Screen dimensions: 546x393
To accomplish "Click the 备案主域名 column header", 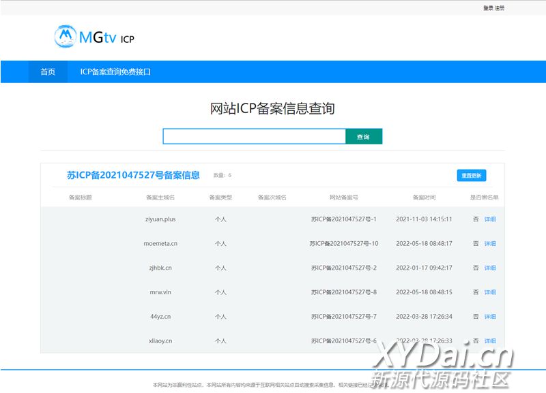I will [160, 198].
